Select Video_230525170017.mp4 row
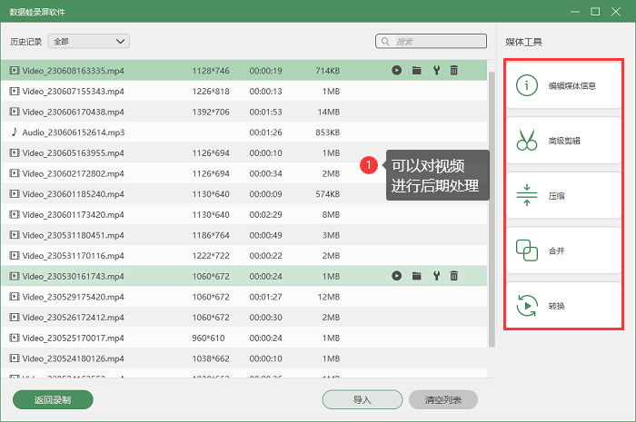 coord(244,338)
